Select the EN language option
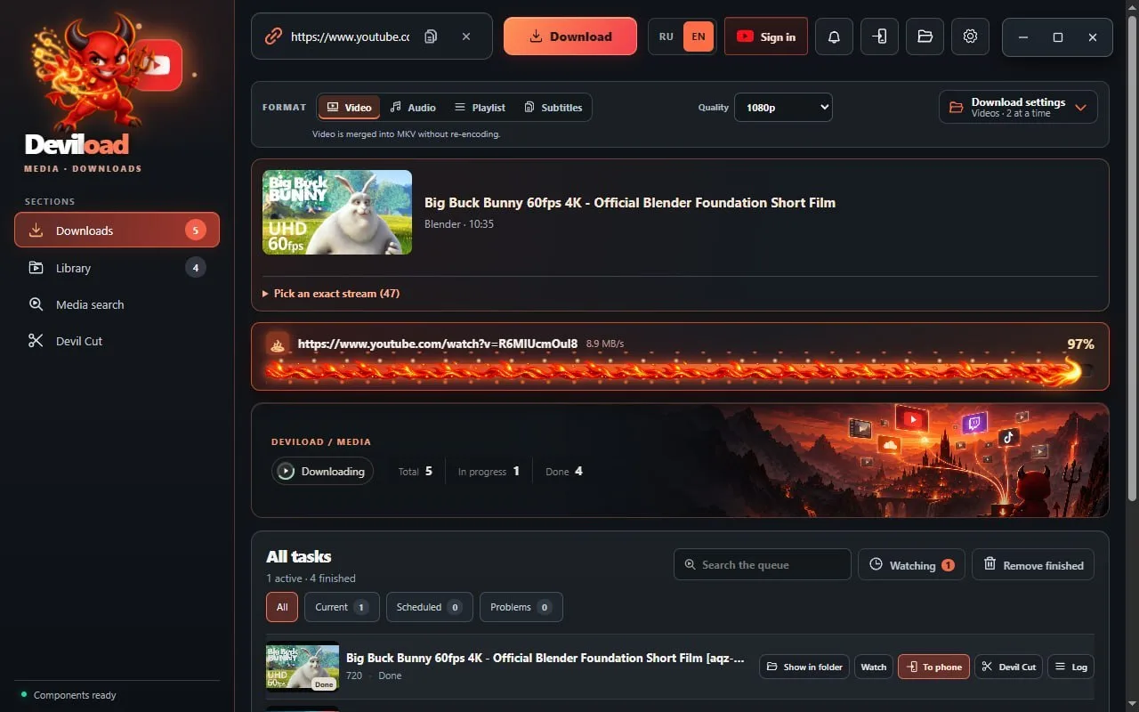 (x=699, y=36)
